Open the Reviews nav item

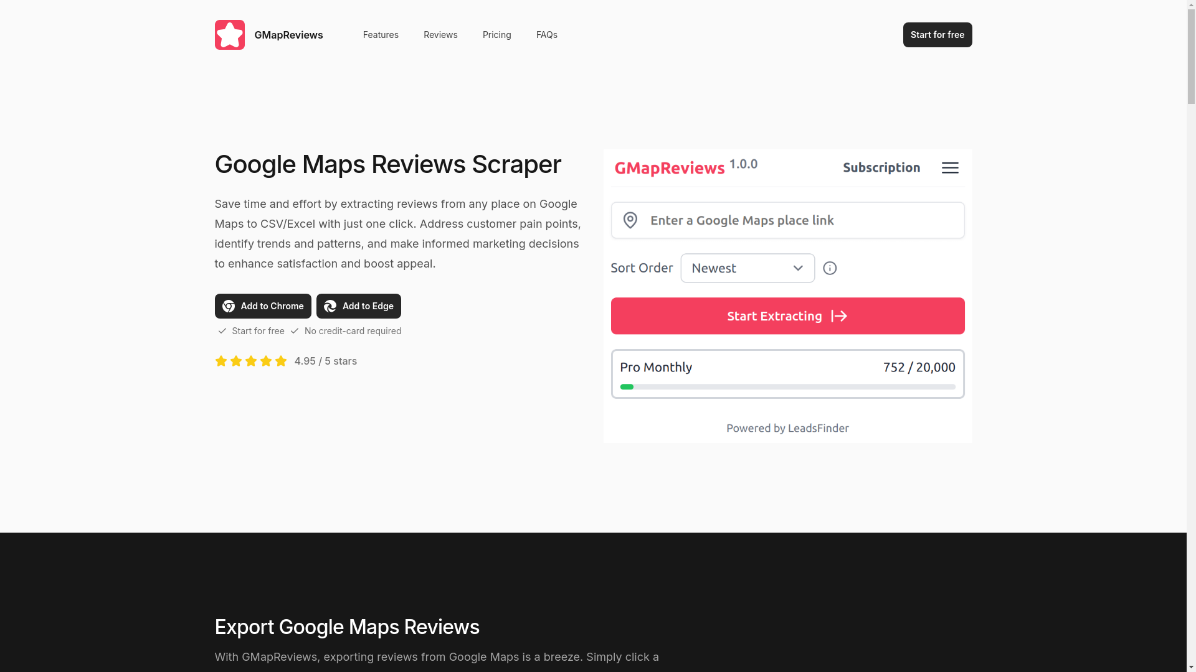coord(440,35)
